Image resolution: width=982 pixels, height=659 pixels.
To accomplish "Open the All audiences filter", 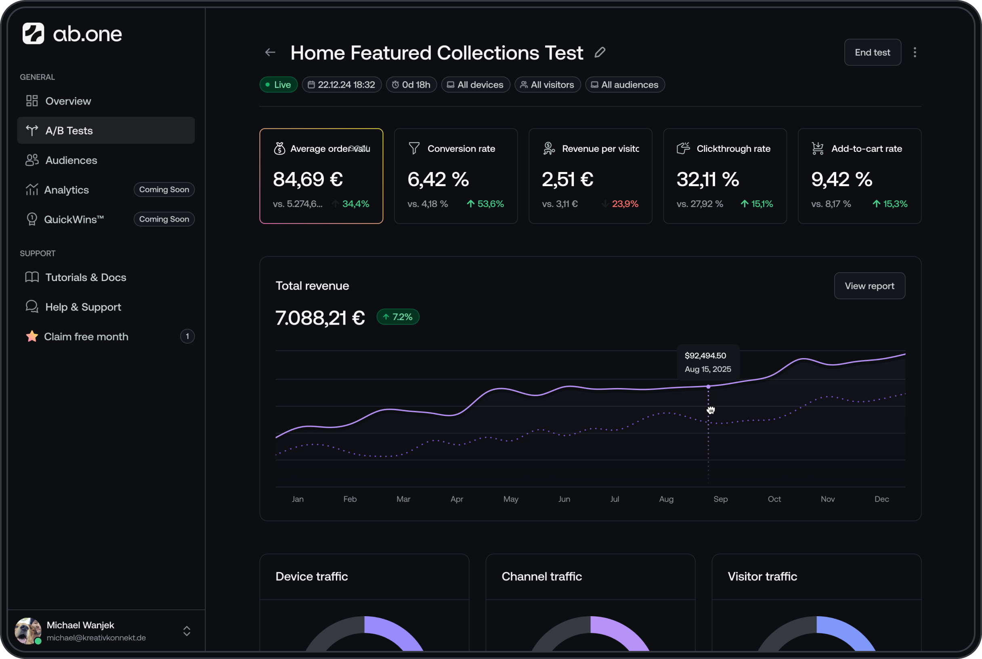I will pyautogui.click(x=624, y=85).
